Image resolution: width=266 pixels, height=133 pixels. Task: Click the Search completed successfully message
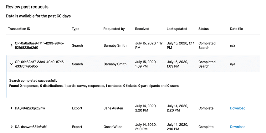coord(33,81)
